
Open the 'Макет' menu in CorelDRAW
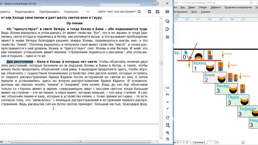192,7
